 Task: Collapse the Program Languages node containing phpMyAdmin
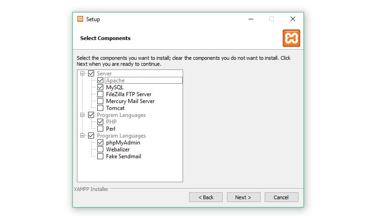point(82,136)
